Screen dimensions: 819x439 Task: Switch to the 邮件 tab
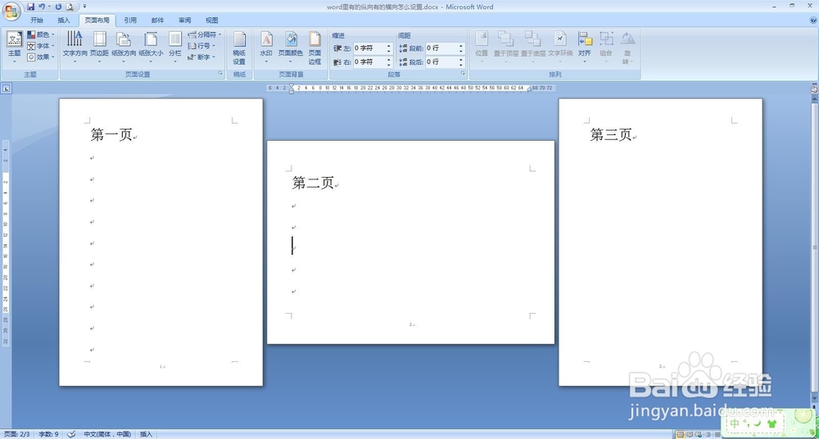click(x=157, y=20)
